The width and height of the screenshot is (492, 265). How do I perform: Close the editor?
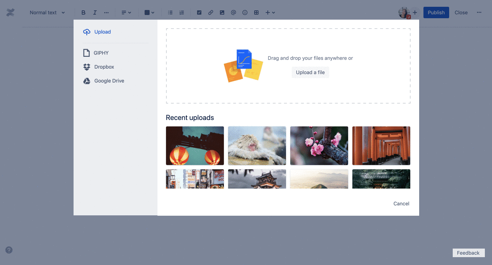coord(461,12)
